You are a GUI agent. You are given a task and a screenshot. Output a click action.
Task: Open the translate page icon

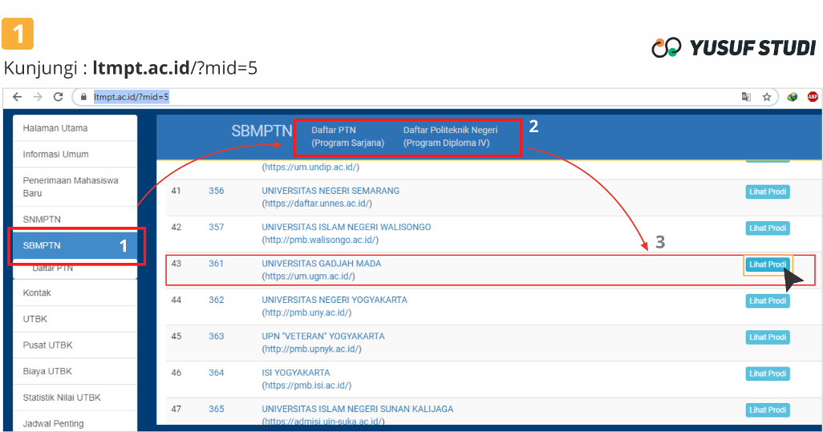746,97
